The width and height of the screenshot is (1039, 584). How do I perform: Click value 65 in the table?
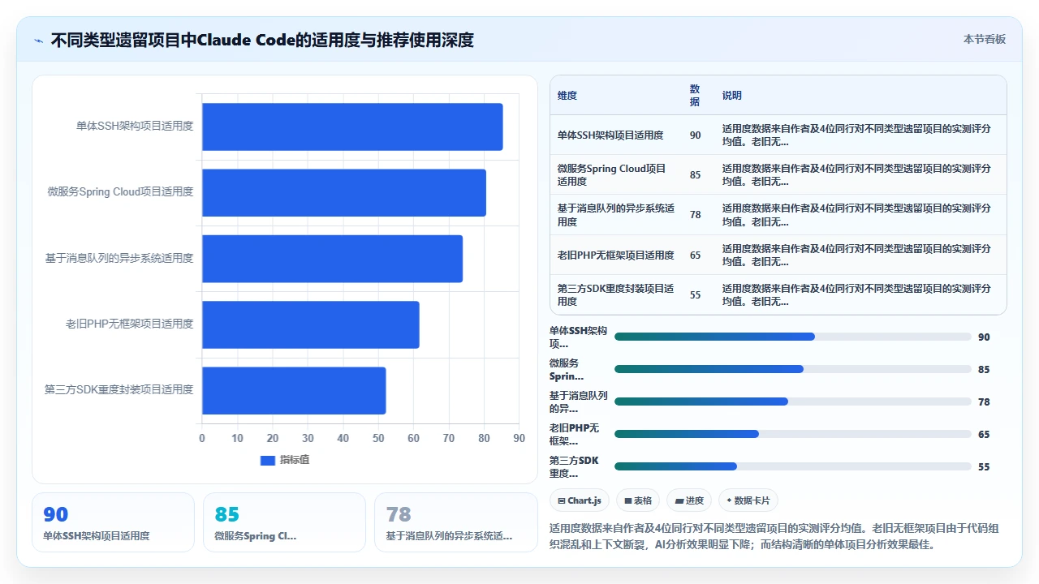point(695,255)
